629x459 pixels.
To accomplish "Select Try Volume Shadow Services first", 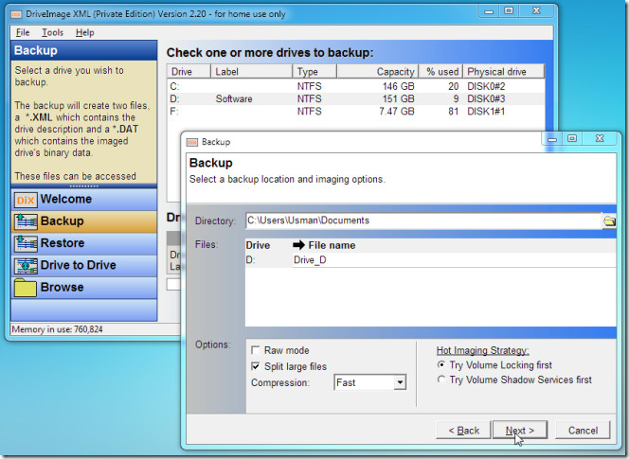I will click(441, 380).
